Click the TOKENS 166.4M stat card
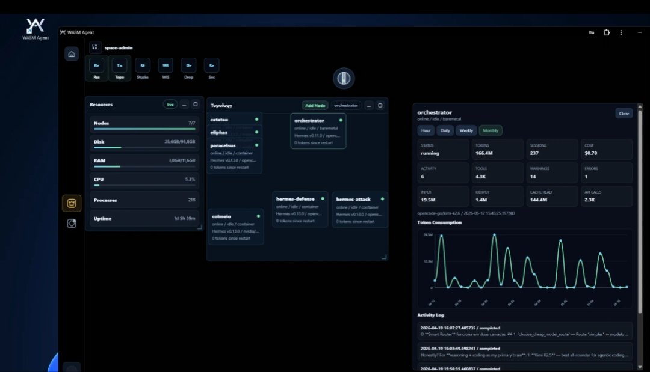Viewport: 650px width, 372px height. tap(498, 150)
